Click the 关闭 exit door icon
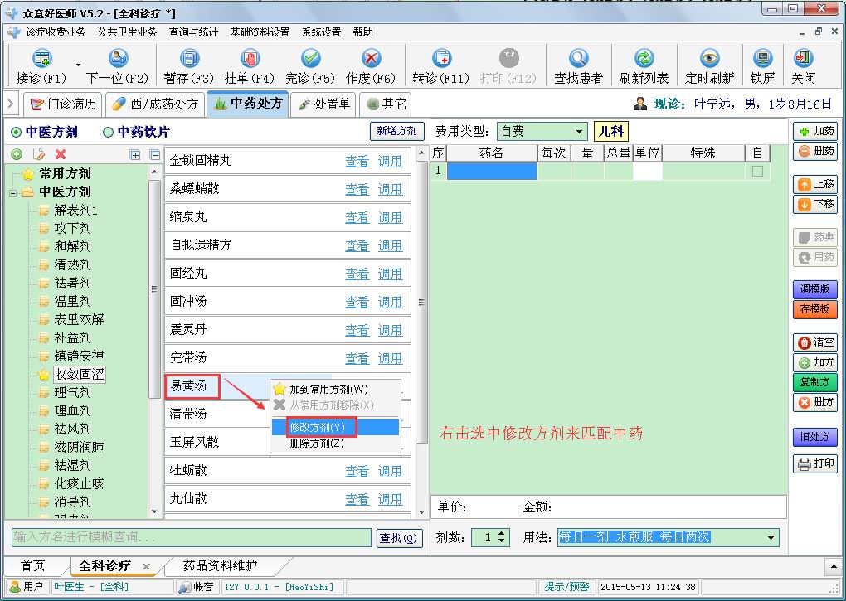846x601 pixels. click(x=804, y=58)
